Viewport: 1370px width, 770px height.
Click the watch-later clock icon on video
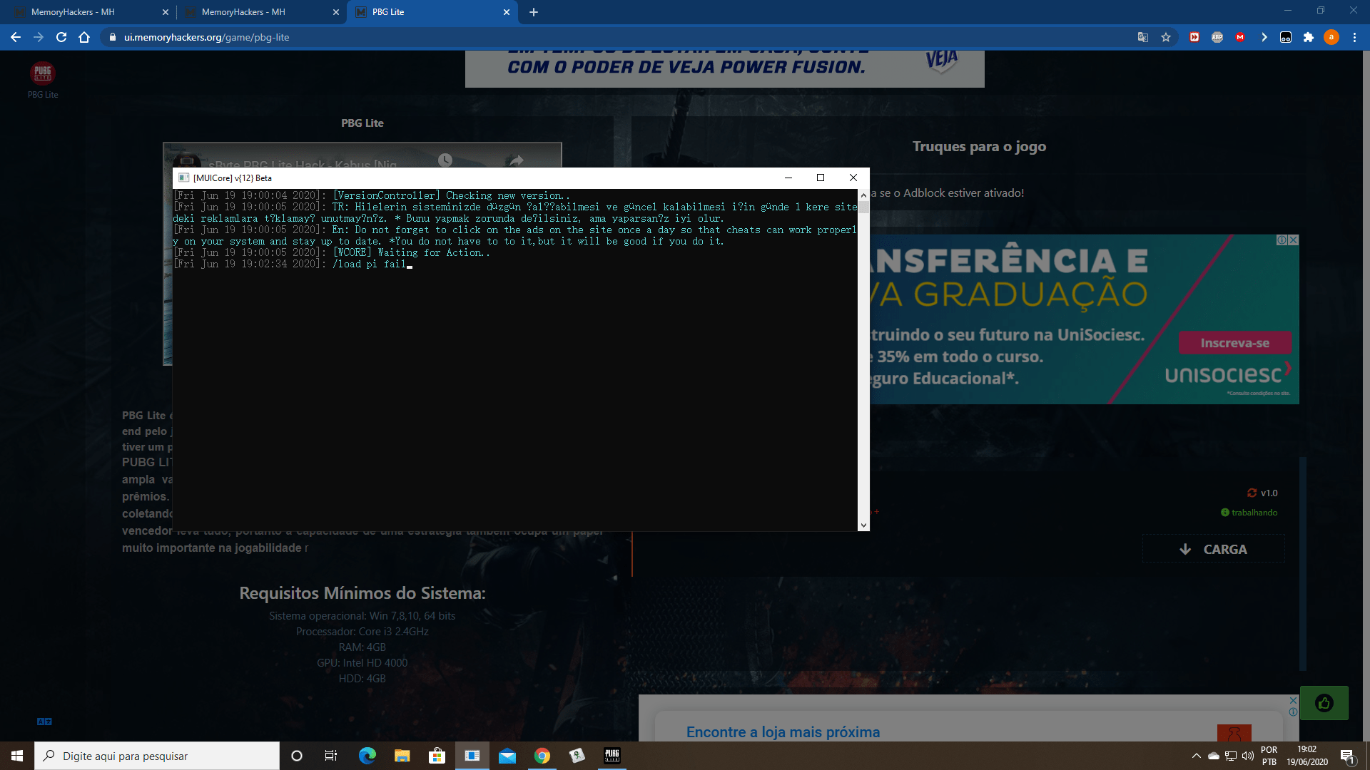click(445, 160)
